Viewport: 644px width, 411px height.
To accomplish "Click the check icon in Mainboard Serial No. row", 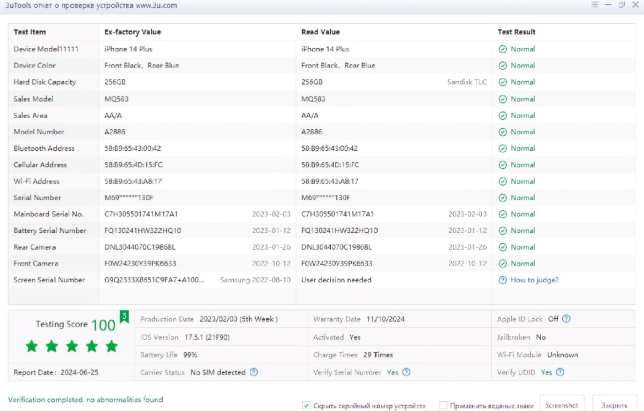I will pyautogui.click(x=503, y=214).
